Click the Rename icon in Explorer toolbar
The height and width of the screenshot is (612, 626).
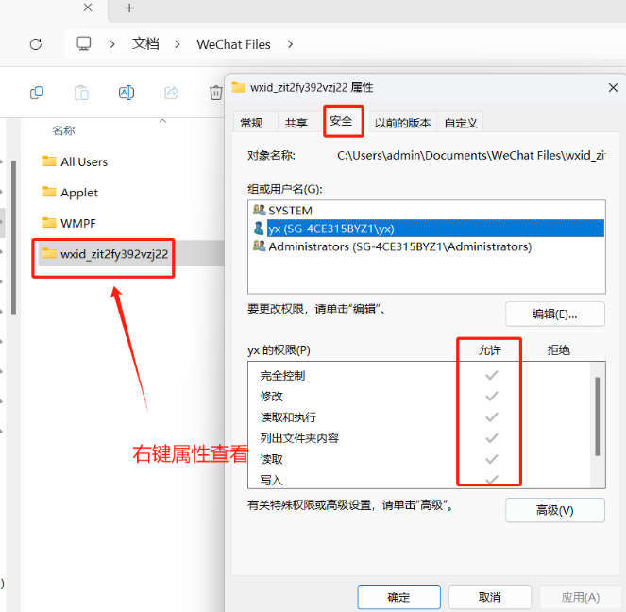127,93
